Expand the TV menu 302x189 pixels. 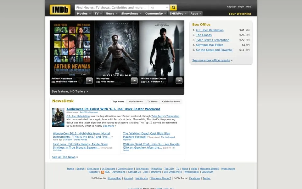coord(98,14)
